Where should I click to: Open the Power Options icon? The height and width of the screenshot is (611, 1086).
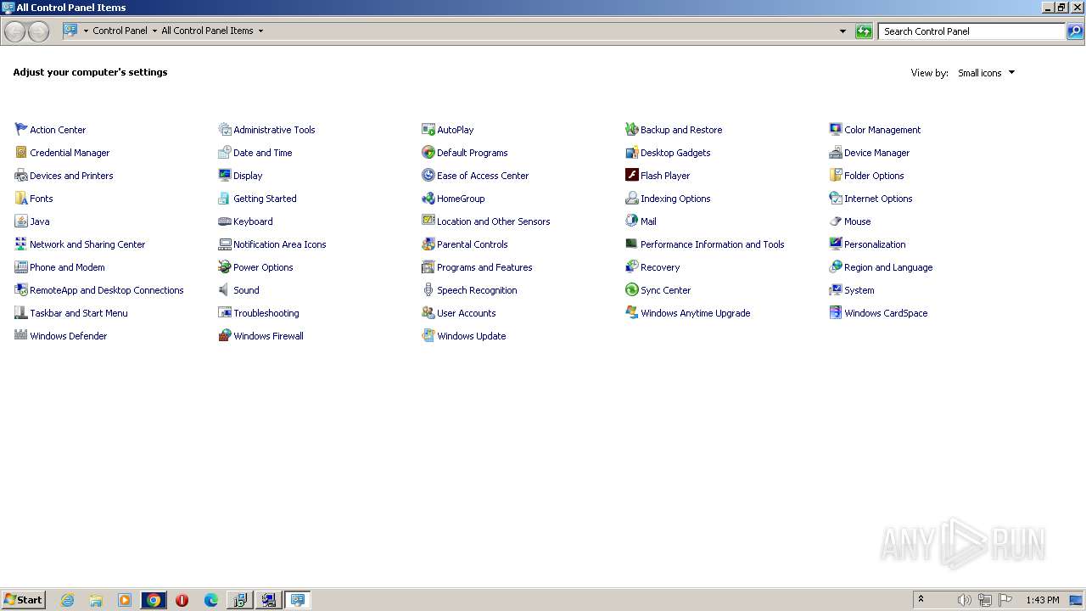pyautogui.click(x=225, y=266)
